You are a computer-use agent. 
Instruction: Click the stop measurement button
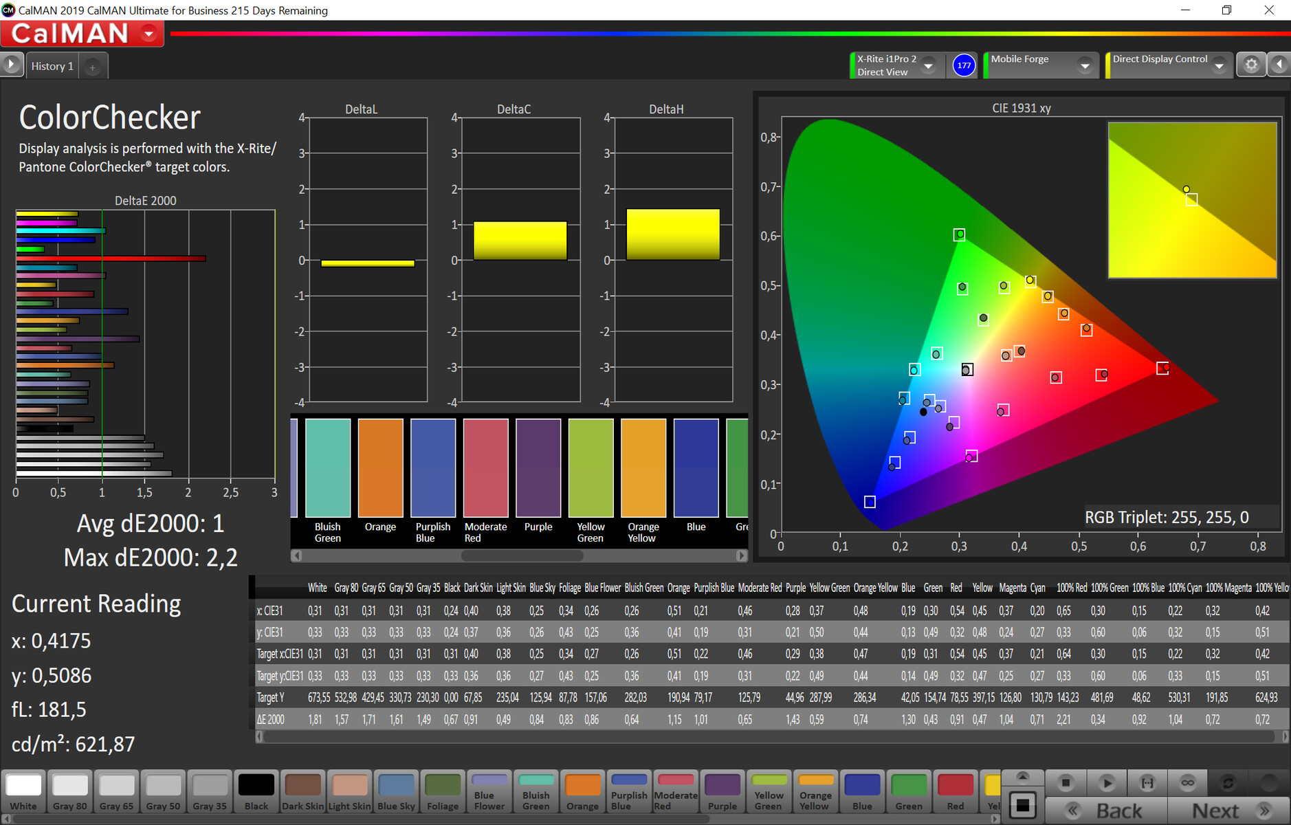1066,782
